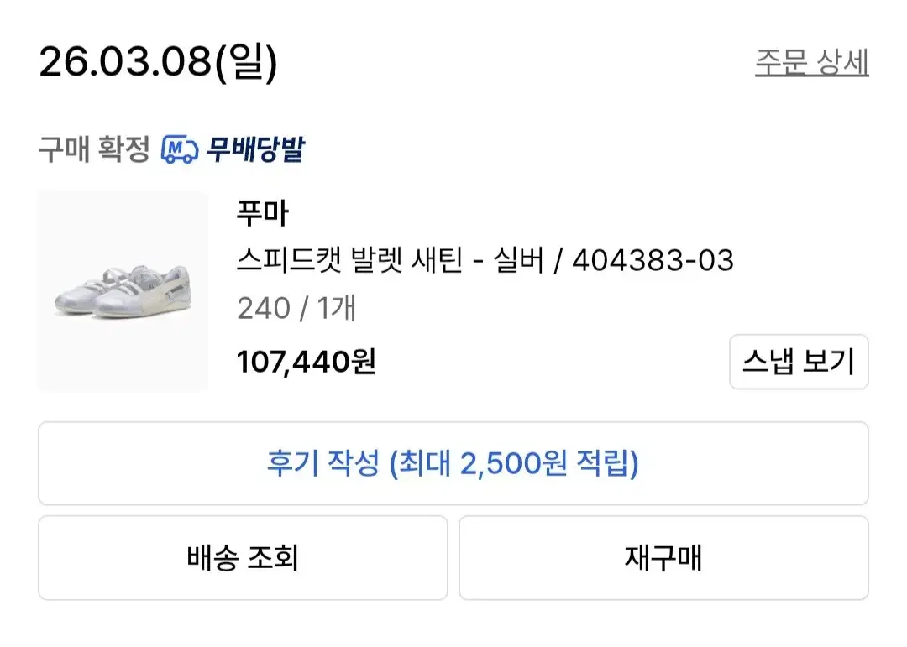Click the 107,440원 price text

click(x=306, y=363)
